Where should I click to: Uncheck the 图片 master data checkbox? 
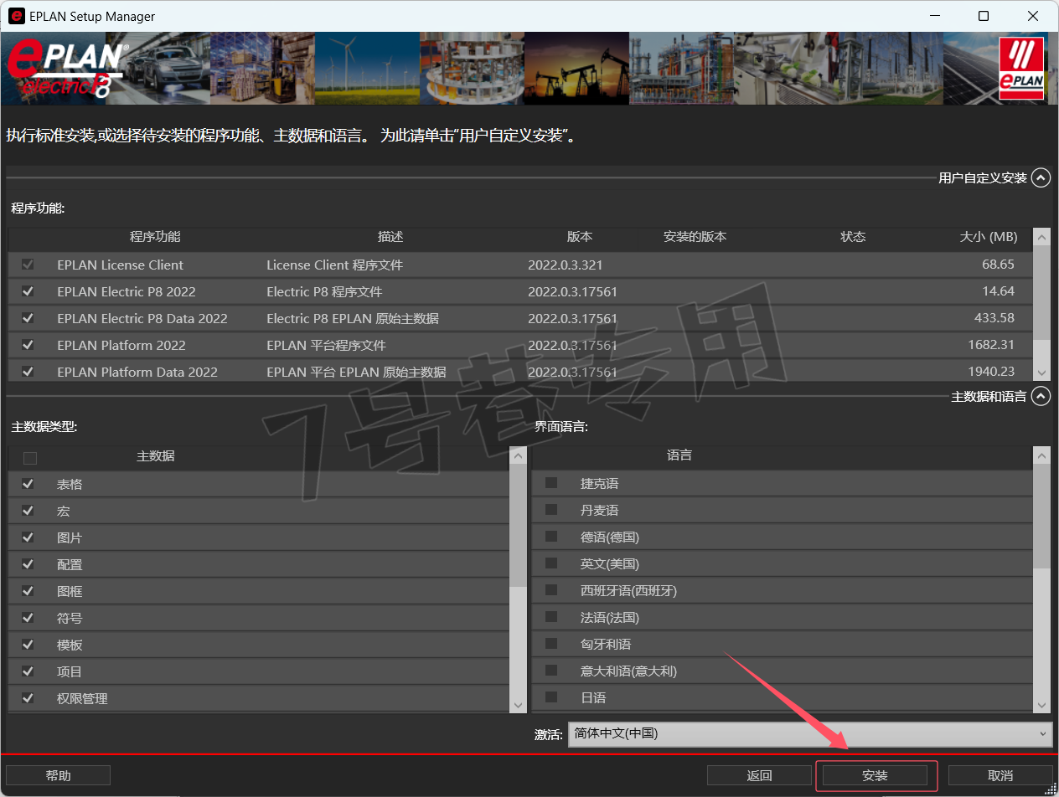28,537
